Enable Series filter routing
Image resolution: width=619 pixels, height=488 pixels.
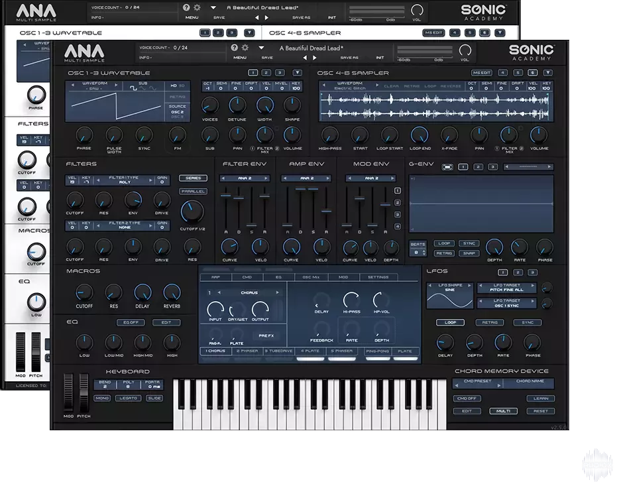pyautogui.click(x=193, y=178)
